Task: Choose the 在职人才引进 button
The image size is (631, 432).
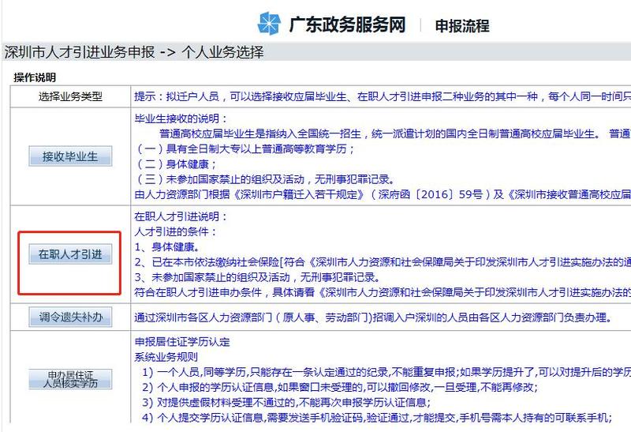Action: [70, 254]
